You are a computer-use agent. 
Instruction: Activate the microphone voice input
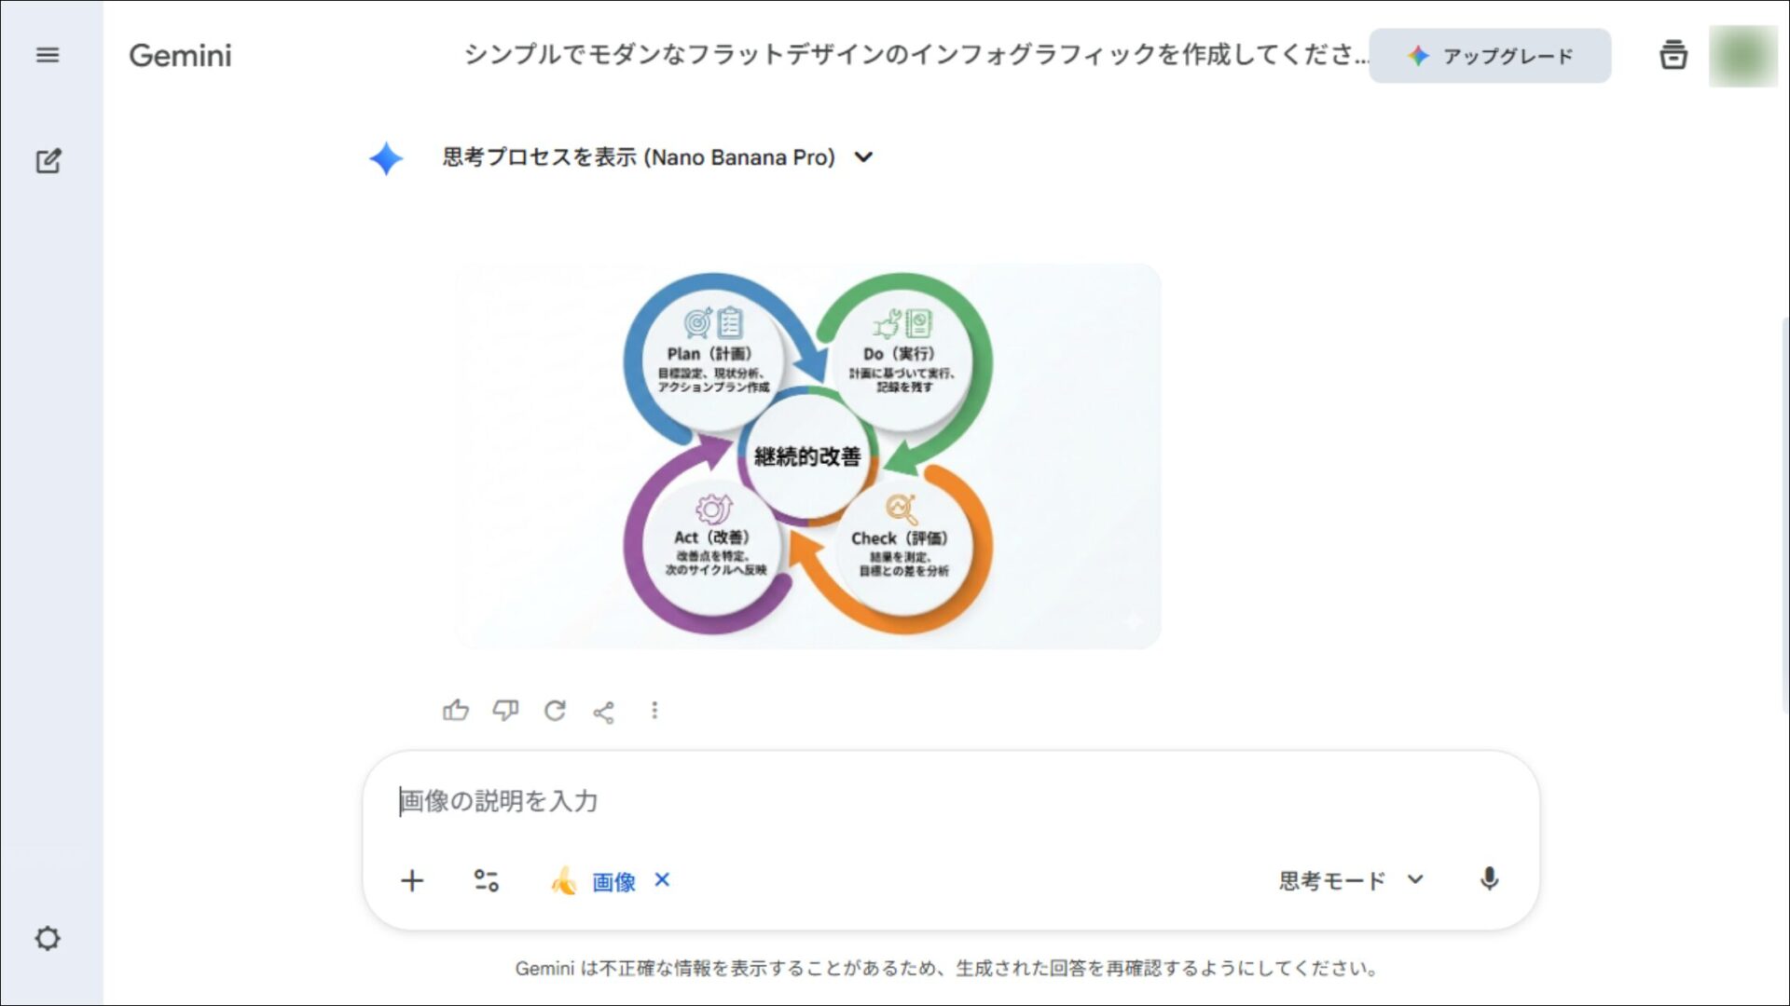click(1489, 879)
